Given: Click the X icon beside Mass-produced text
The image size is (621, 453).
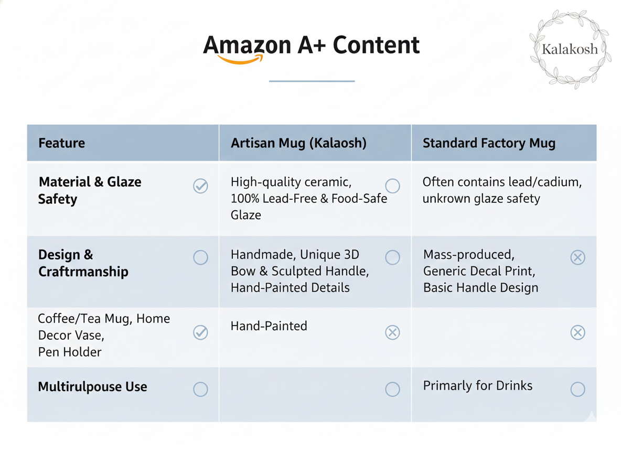Looking at the screenshot, I should click(577, 257).
